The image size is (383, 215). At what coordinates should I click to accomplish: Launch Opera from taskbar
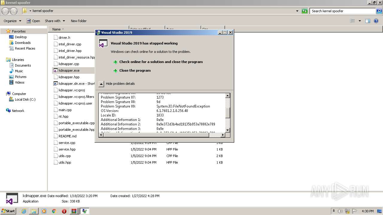coord(64,211)
